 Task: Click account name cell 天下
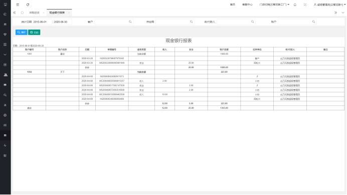[x=62, y=72]
